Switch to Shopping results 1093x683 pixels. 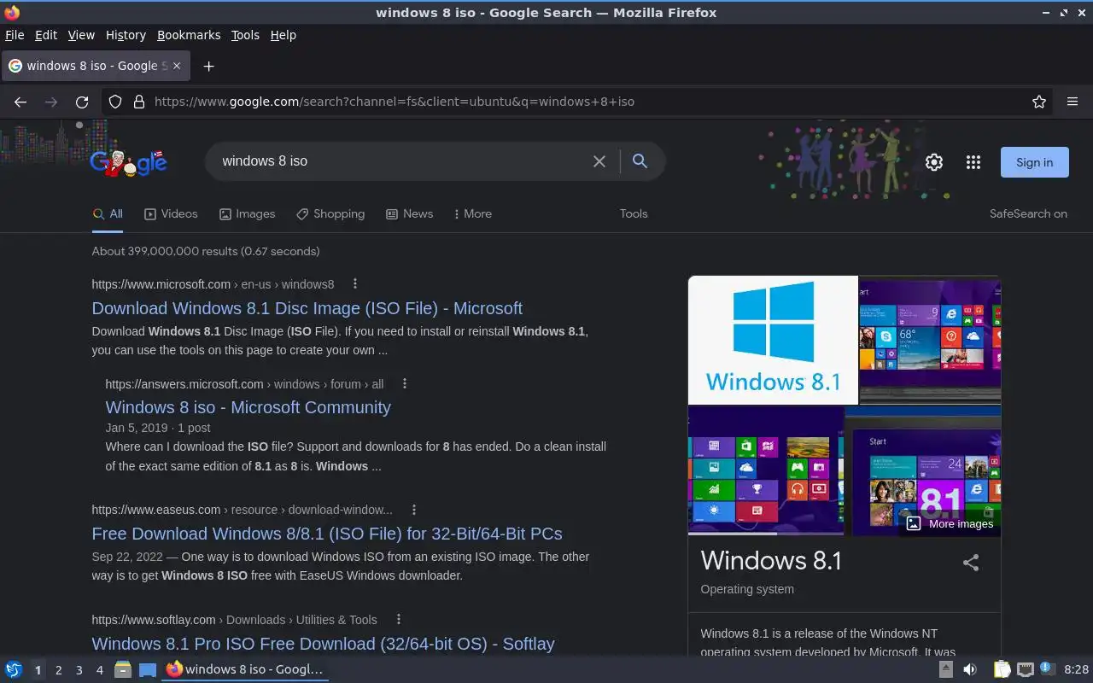[330, 214]
